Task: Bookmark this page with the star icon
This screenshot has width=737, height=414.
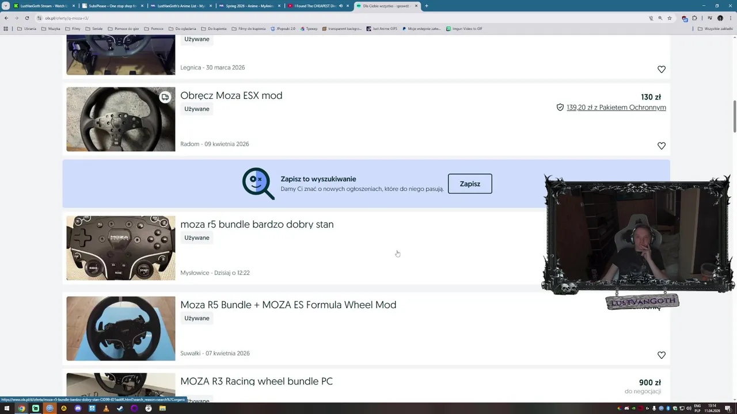Action: click(x=669, y=18)
